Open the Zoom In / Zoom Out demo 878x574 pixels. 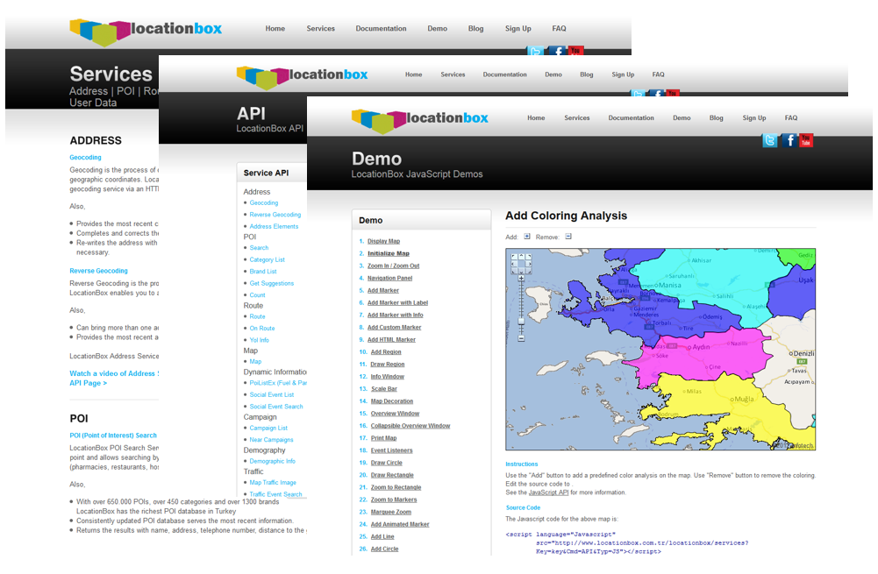click(393, 266)
